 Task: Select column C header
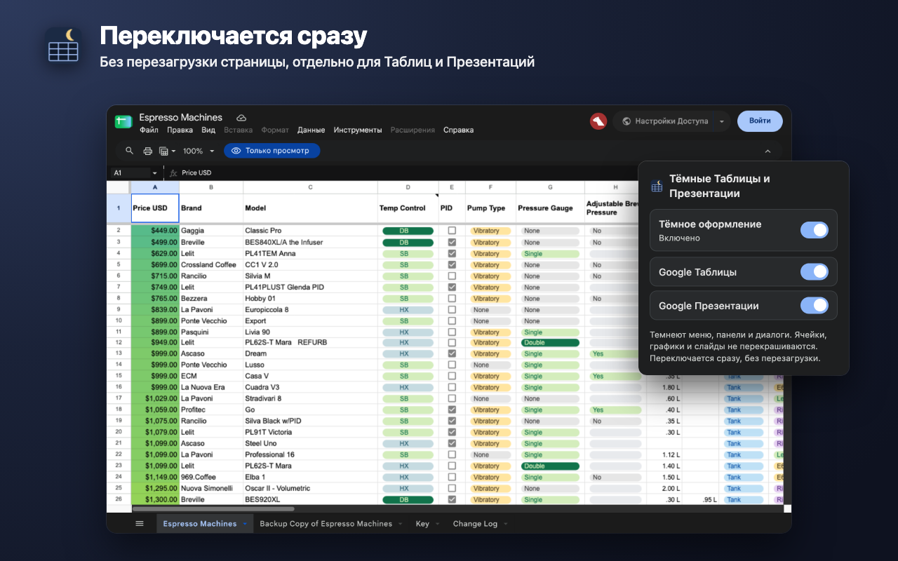point(310,187)
